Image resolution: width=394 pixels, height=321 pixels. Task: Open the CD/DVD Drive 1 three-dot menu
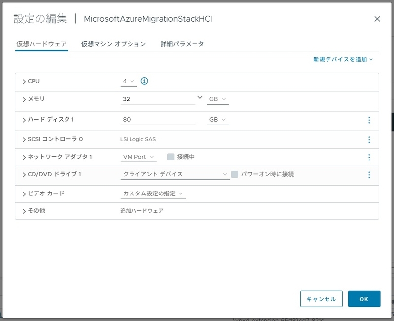click(369, 175)
